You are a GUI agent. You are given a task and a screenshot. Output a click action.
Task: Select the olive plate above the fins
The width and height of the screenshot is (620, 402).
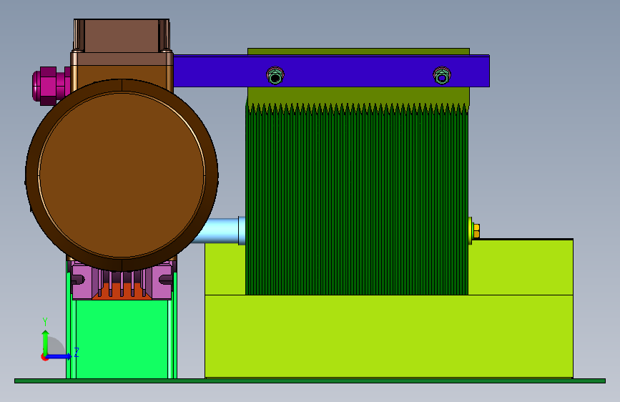[x=358, y=97]
